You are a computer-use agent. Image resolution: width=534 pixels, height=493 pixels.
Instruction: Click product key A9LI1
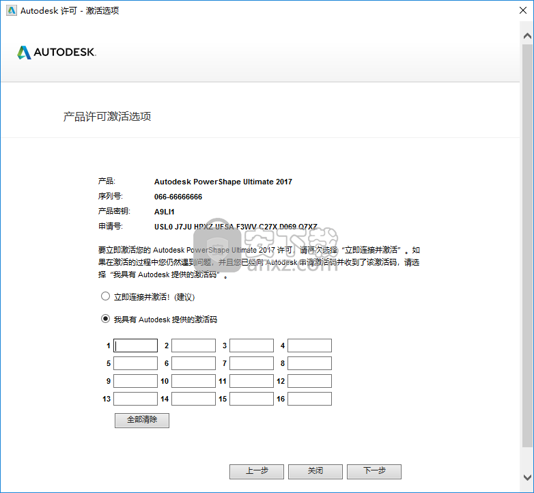pyautogui.click(x=164, y=212)
